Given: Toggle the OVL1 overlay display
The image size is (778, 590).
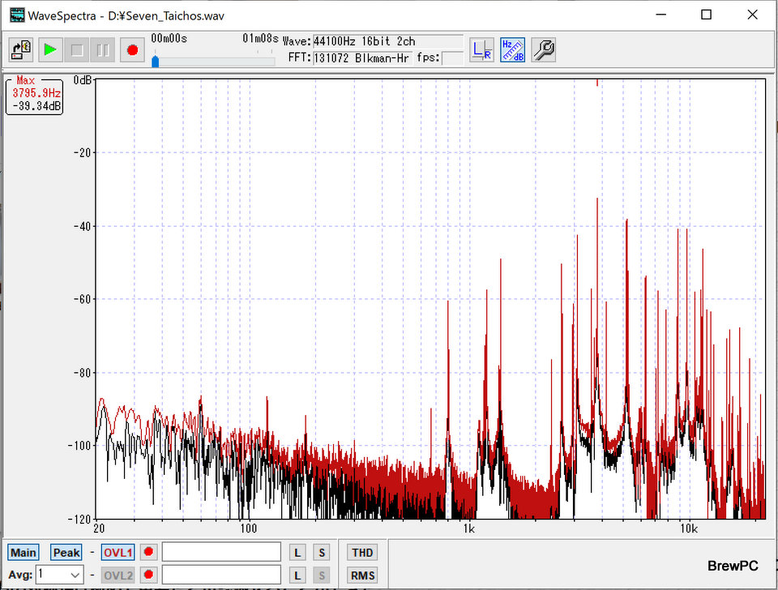Looking at the screenshot, I should [x=118, y=553].
